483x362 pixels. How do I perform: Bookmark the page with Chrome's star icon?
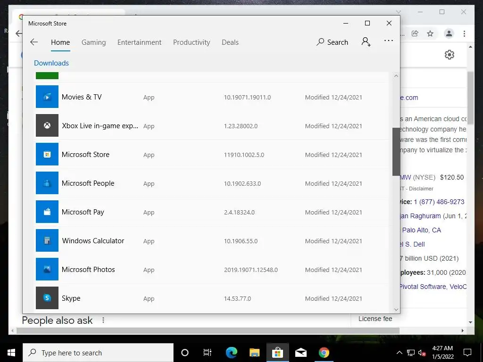[x=430, y=33]
